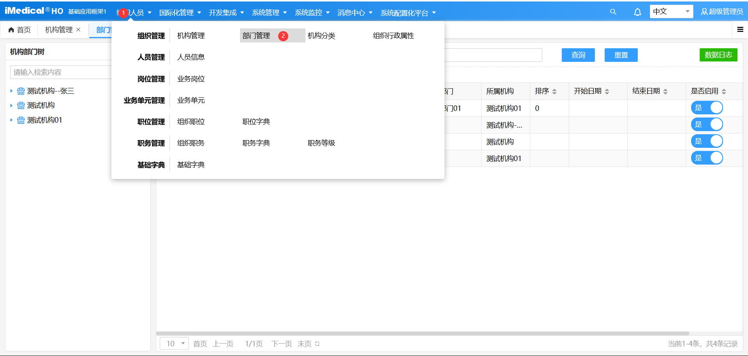Switch to the 机构管理 tab

(58, 29)
